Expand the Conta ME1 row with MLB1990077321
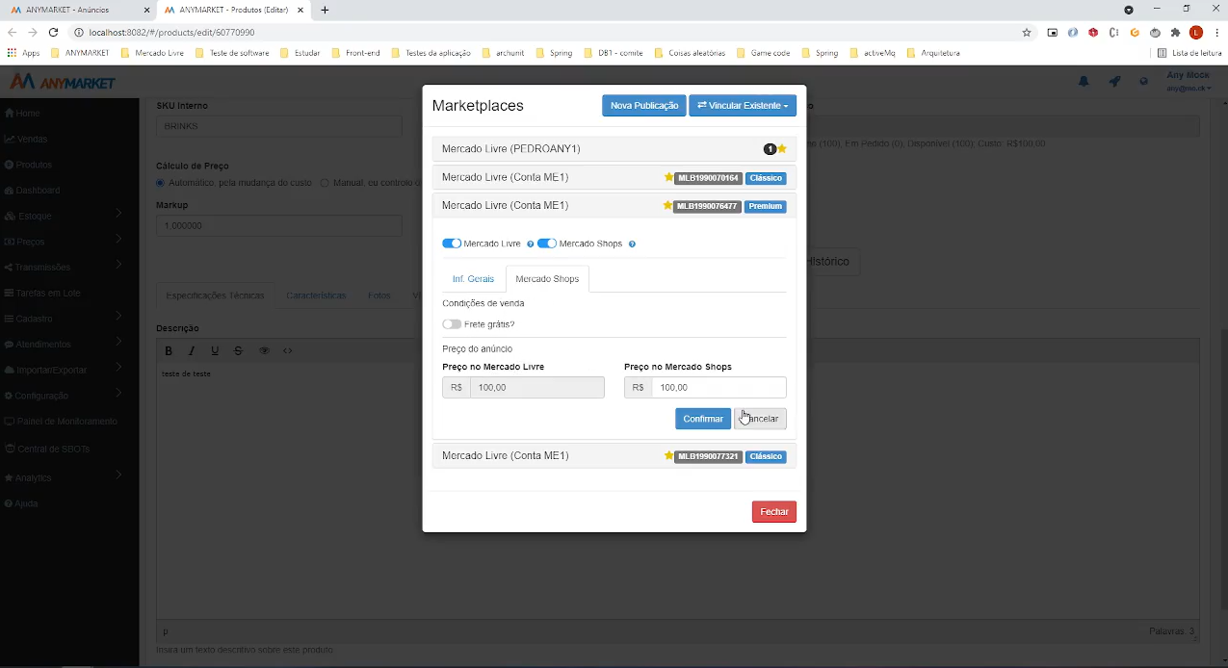 click(614, 456)
